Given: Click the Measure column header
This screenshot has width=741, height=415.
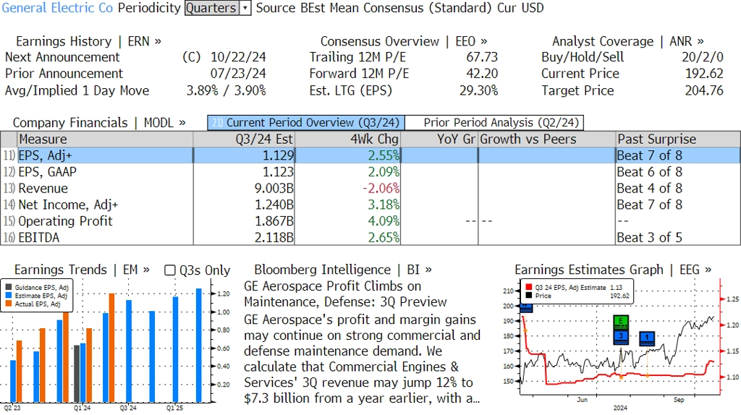Looking at the screenshot, I should click(x=105, y=140).
